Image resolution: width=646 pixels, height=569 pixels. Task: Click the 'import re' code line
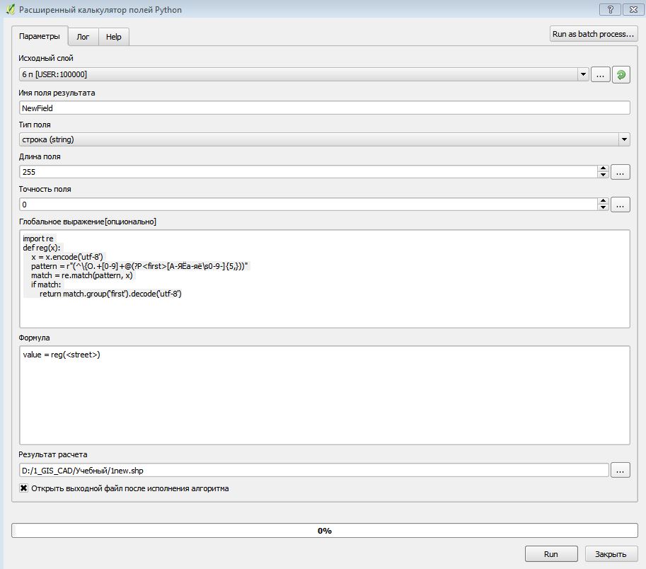point(38,238)
